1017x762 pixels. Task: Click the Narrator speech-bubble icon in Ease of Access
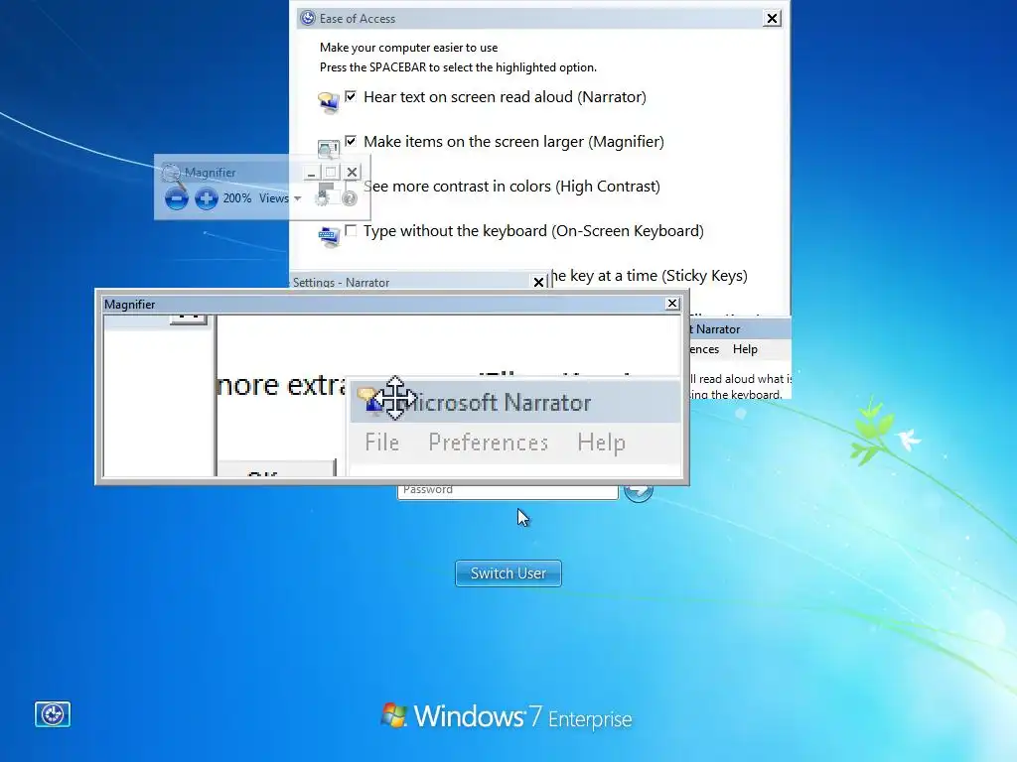[x=328, y=102]
